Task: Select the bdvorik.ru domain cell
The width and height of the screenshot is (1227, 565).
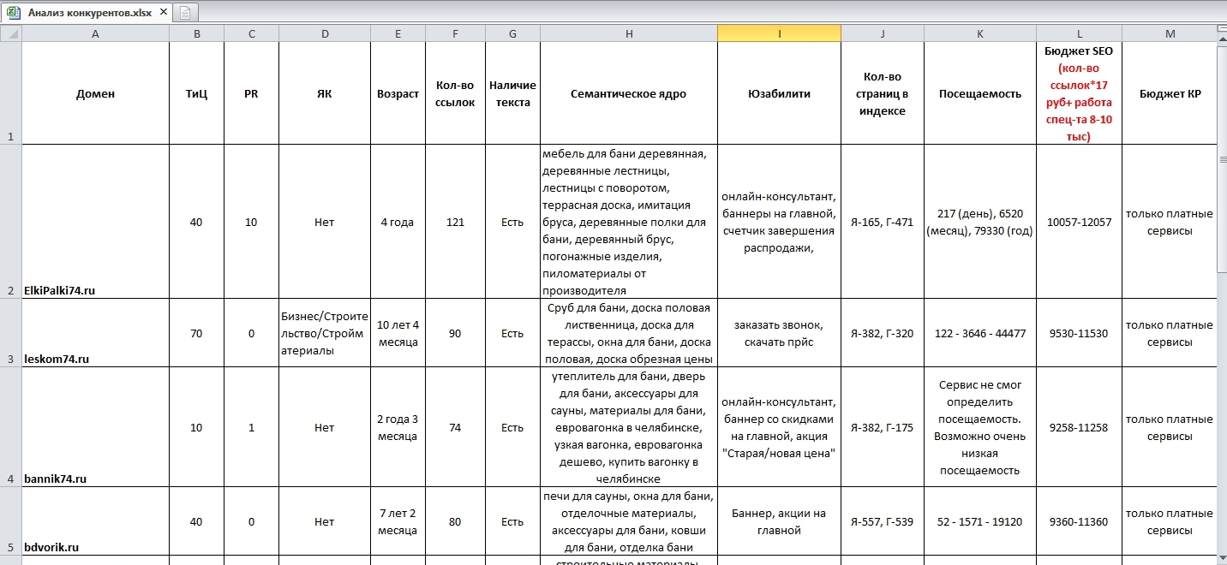Action: pyautogui.click(x=95, y=521)
